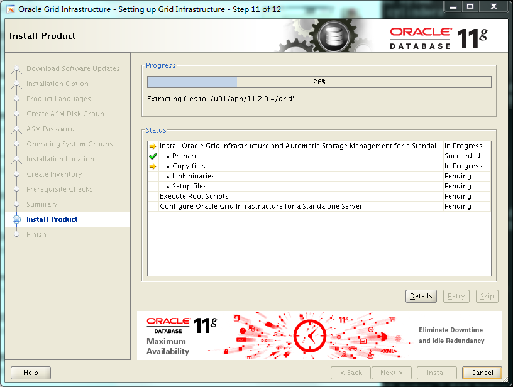Click the Pending status for Execute Root Scripts
Image resolution: width=513 pixels, height=387 pixels.
(x=458, y=197)
